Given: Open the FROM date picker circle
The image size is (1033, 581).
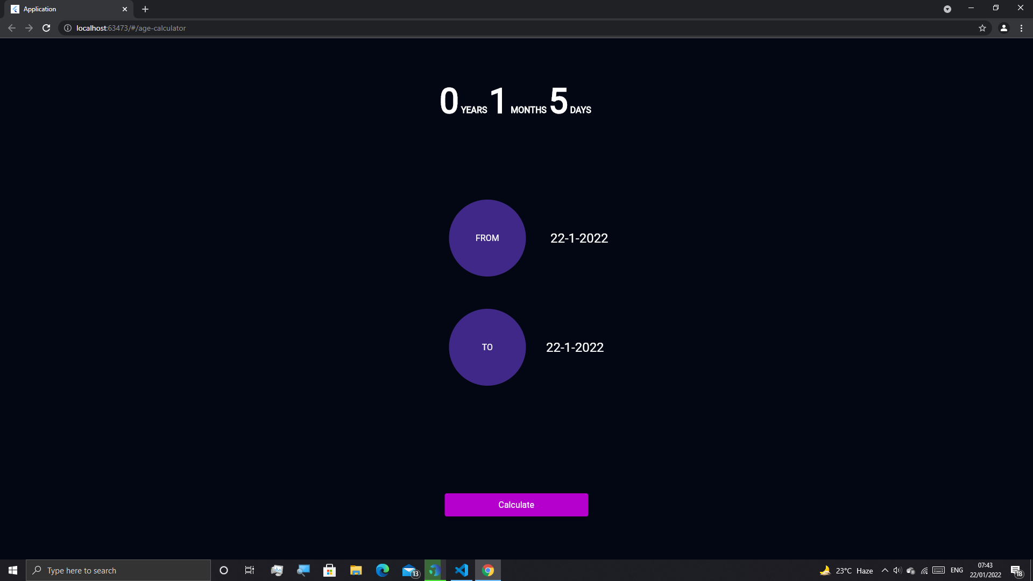Looking at the screenshot, I should pyautogui.click(x=487, y=238).
